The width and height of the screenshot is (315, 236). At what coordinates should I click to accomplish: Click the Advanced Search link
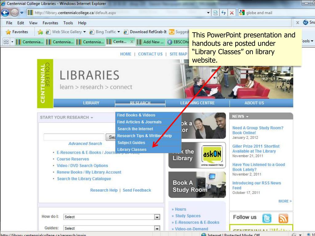click(x=85, y=144)
